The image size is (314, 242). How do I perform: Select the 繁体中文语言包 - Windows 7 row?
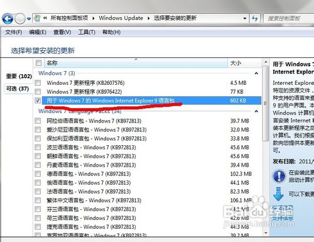click(x=148, y=201)
